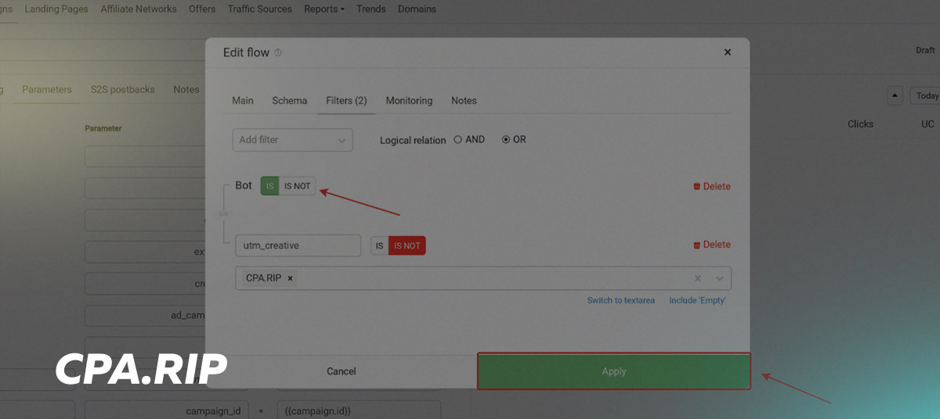
Task: Close the Edit flow dialog
Action: [727, 52]
